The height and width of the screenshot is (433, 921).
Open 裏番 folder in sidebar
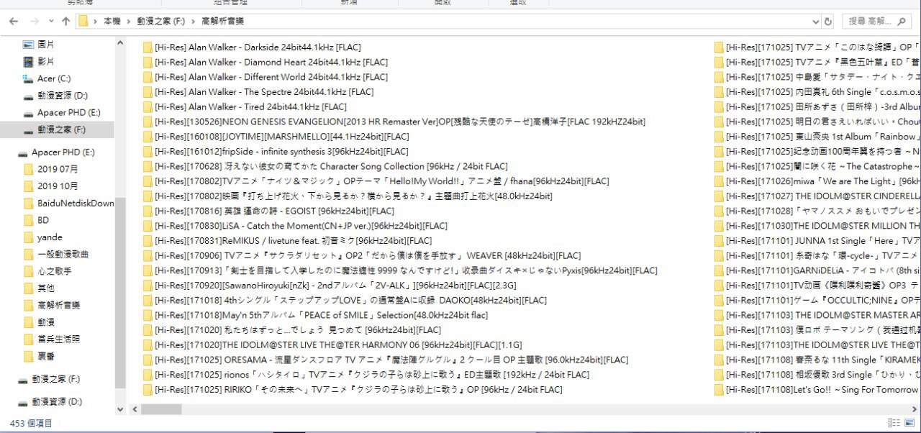(45, 356)
